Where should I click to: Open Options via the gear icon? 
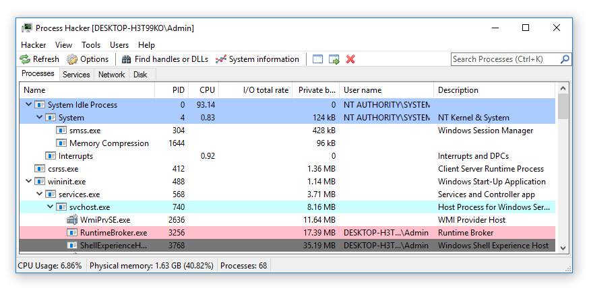point(72,59)
